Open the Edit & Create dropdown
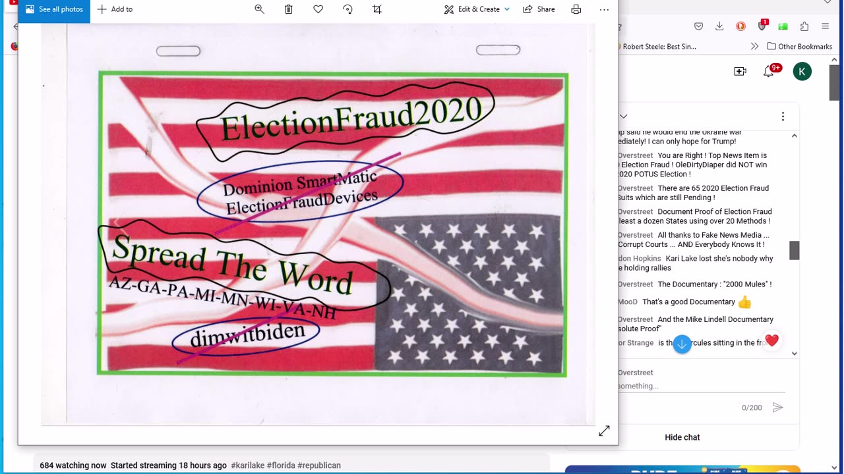This screenshot has height=474, width=844. tap(477, 9)
